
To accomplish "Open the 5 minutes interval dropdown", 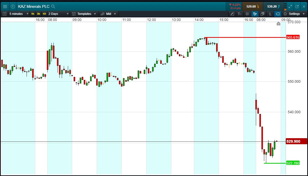I will [19, 14].
